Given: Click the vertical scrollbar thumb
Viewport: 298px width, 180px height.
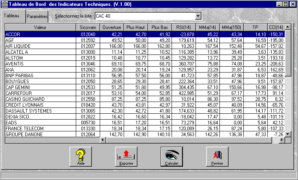Looking at the screenshot, I should (288, 53).
